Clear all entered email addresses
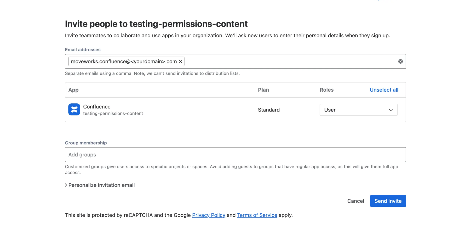The height and width of the screenshot is (250, 469). (400, 61)
